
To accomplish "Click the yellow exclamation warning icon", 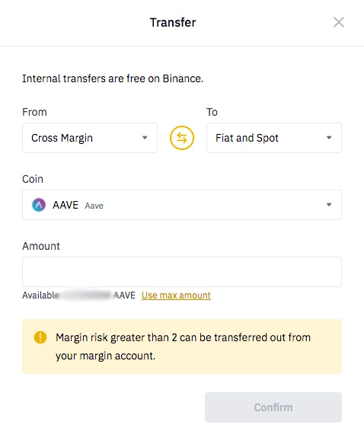I will 40,337.
